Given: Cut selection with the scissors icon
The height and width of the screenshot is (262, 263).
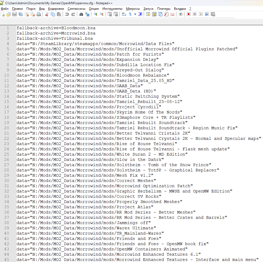Looking at the screenshot, I should point(47,14).
